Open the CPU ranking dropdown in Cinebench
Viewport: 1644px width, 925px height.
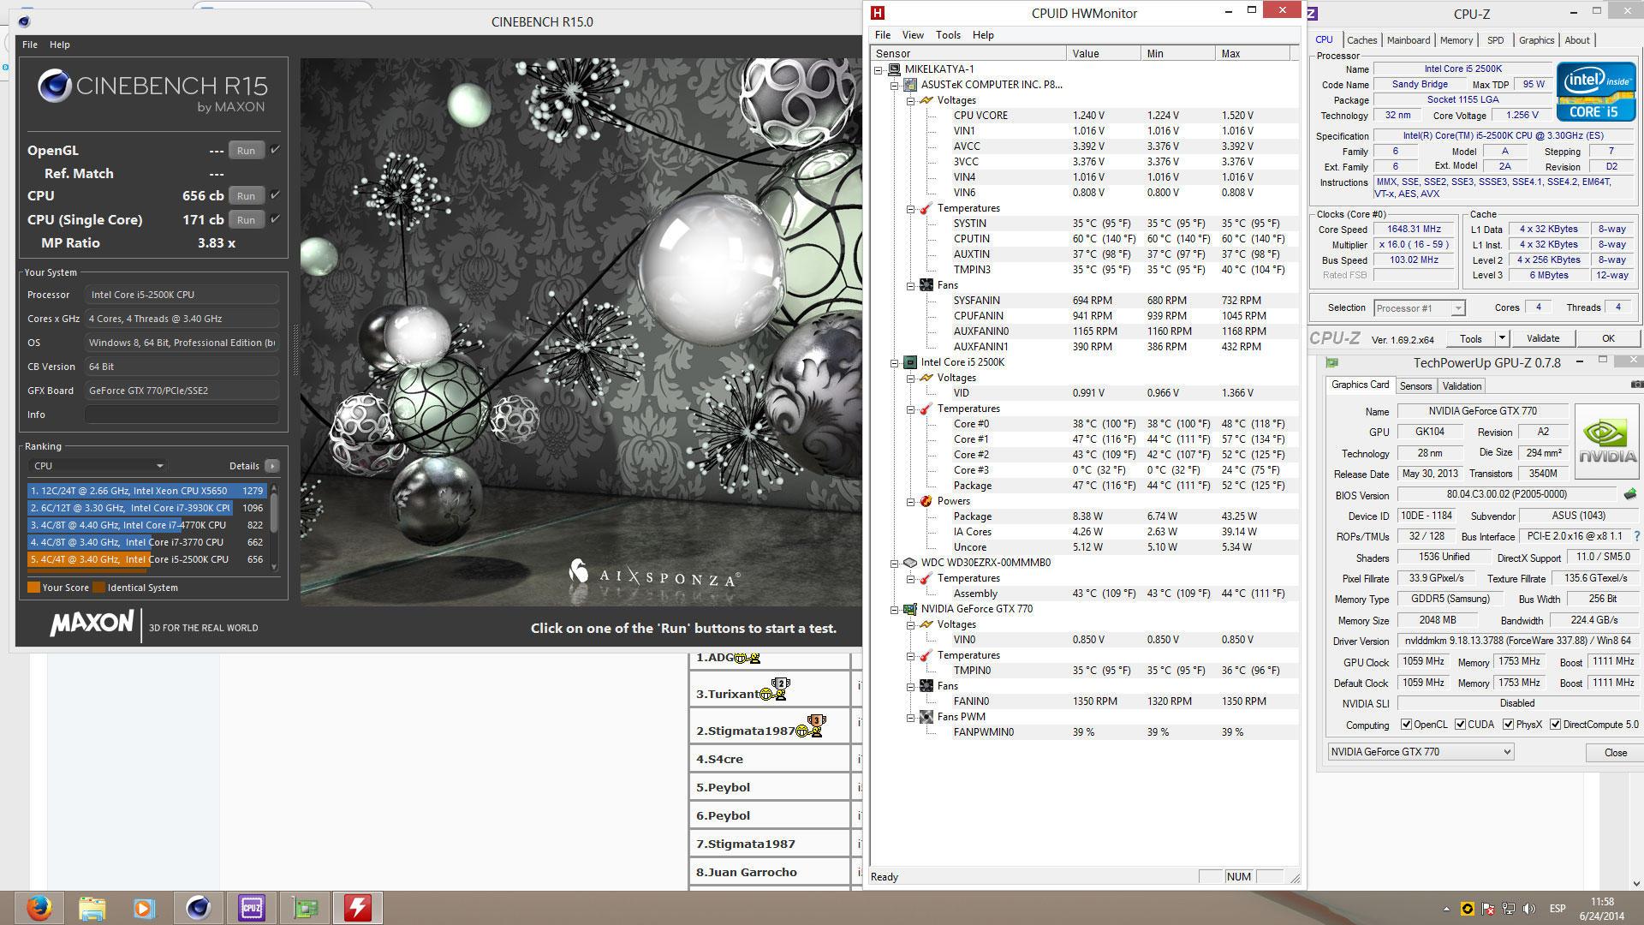point(97,466)
